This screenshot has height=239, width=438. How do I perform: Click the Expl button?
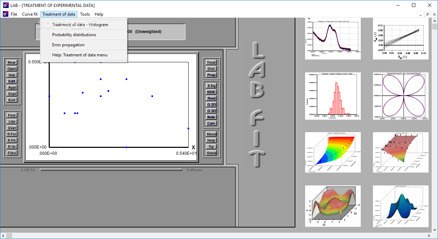click(x=12, y=94)
